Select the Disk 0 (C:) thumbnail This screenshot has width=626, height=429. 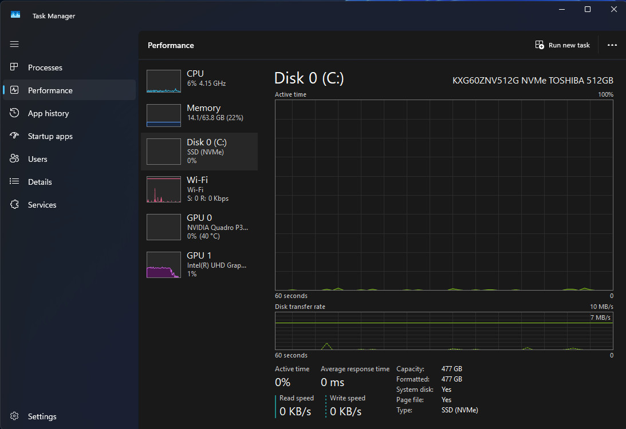click(x=164, y=152)
